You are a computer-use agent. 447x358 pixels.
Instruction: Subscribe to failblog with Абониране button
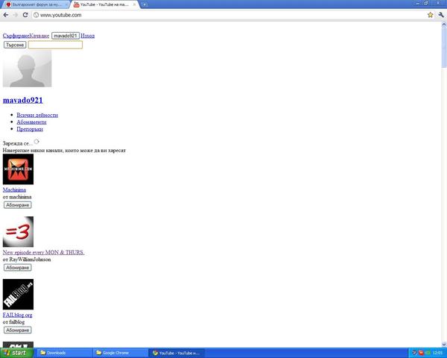click(17, 330)
